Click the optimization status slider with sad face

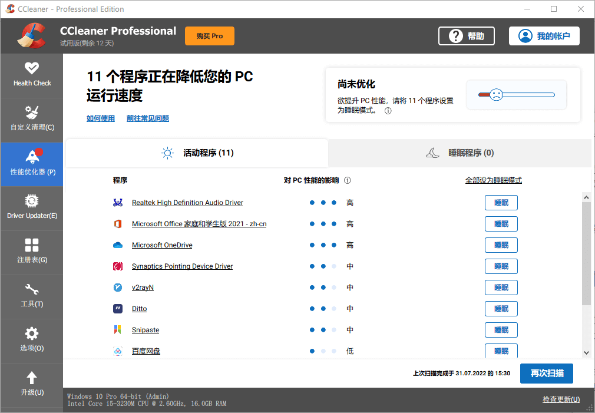(517, 94)
